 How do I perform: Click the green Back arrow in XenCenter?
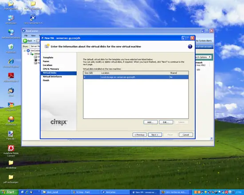tap(25, 41)
